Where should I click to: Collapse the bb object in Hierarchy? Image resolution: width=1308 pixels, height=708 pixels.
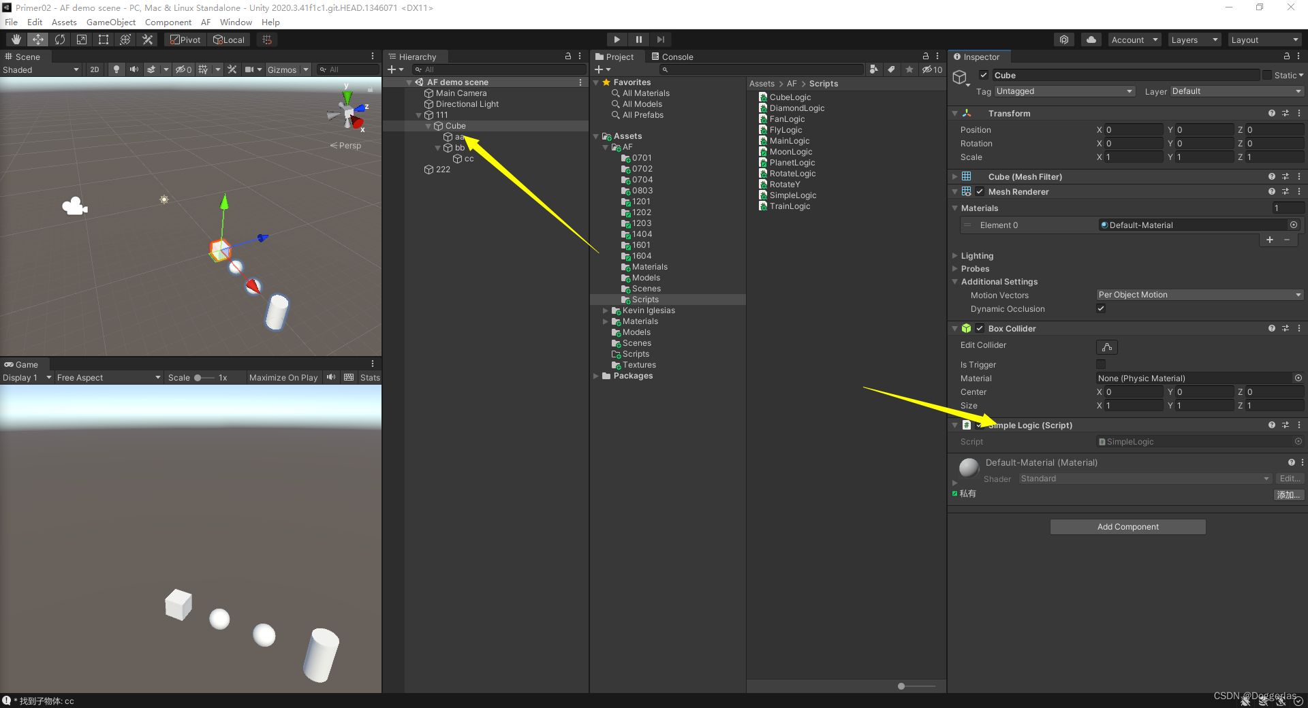pyautogui.click(x=437, y=148)
